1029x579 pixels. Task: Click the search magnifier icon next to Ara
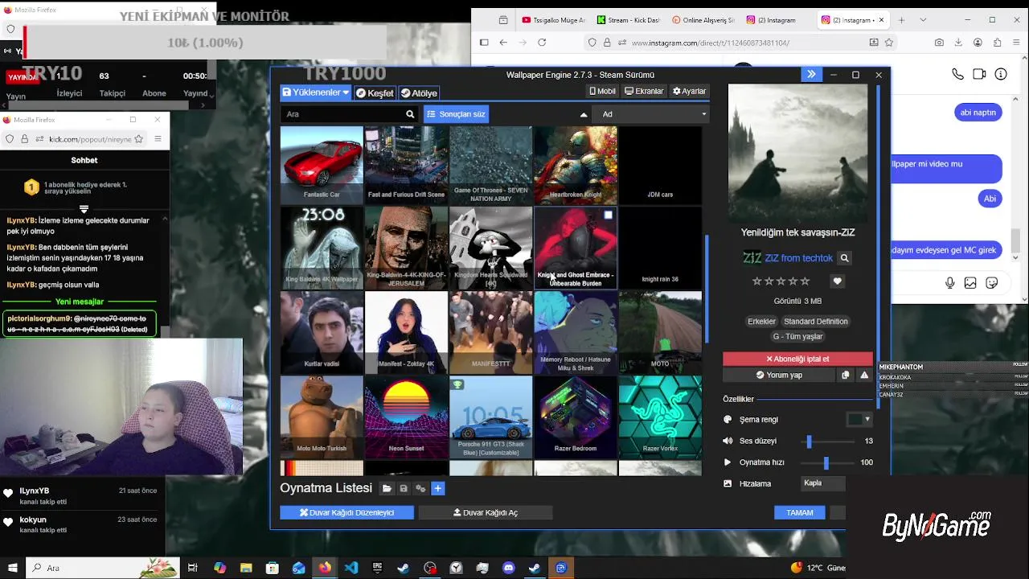point(410,114)
